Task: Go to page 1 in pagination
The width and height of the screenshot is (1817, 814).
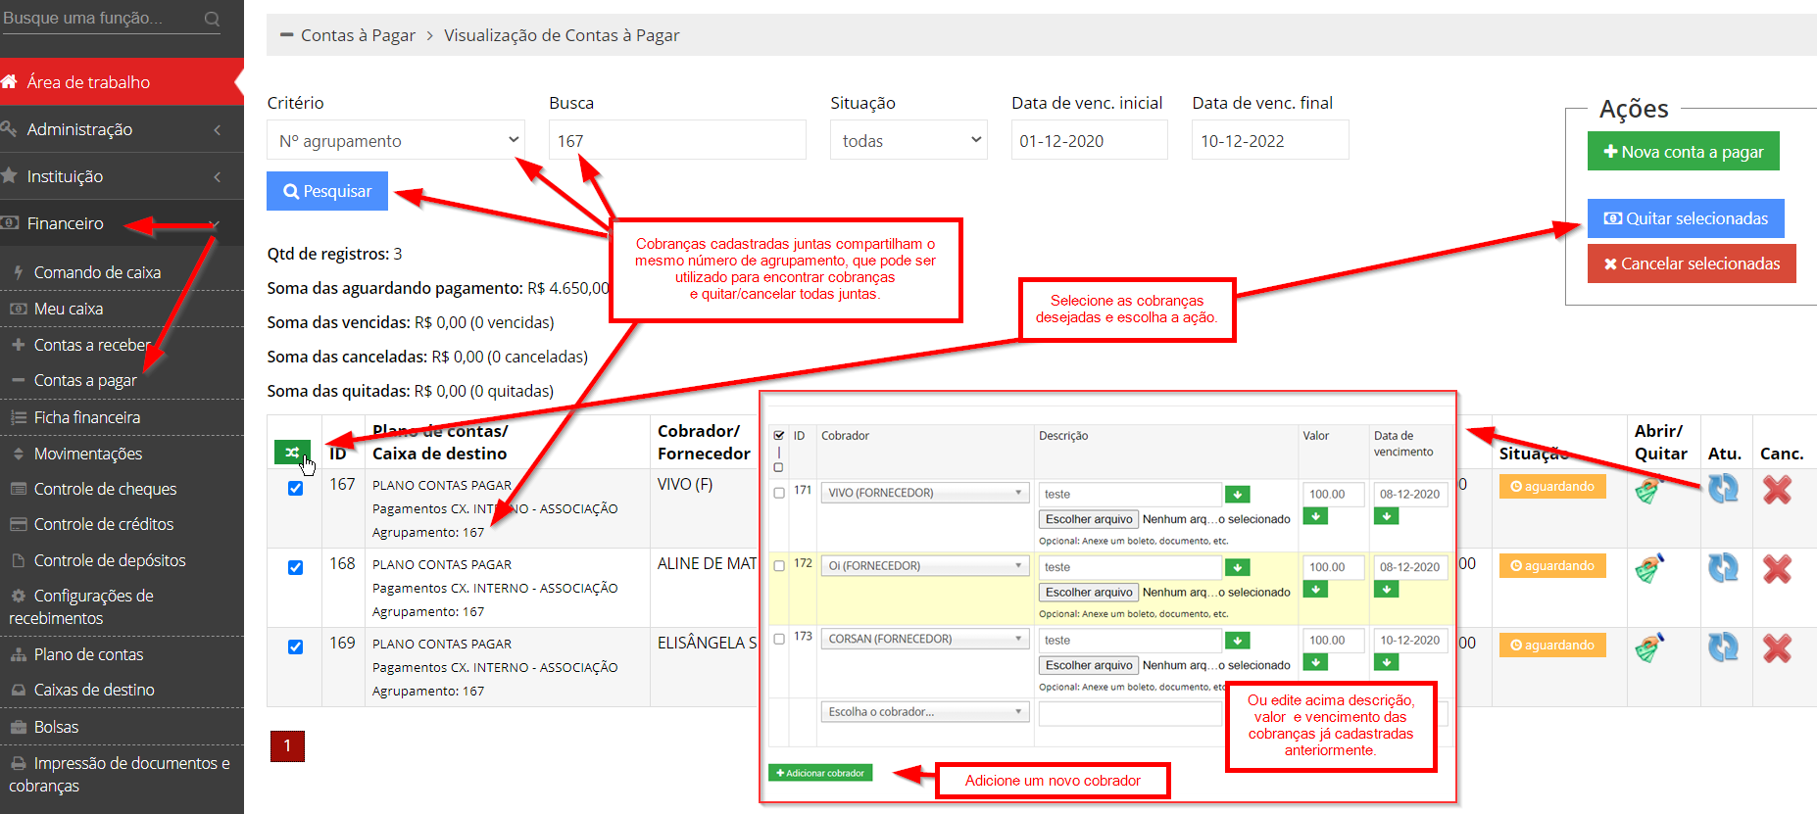Action: [287, 745]
